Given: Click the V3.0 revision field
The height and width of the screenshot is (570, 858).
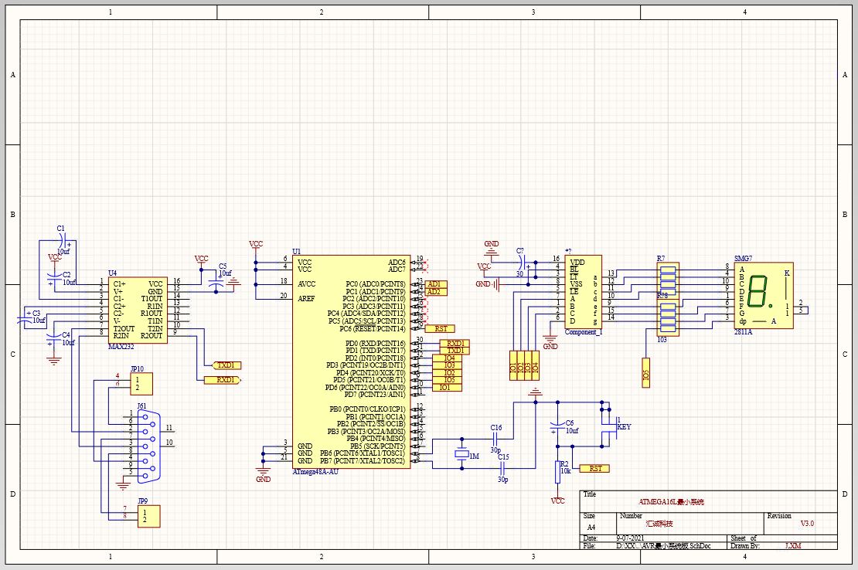Looking at the screenshot, I should 806,523.
